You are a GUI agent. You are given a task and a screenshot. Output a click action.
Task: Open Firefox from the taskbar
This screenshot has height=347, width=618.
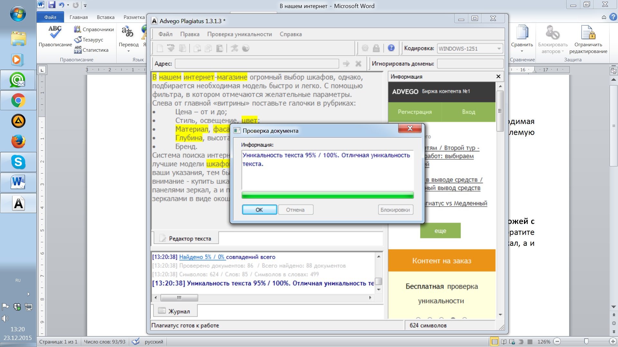[x=18, y=141]
